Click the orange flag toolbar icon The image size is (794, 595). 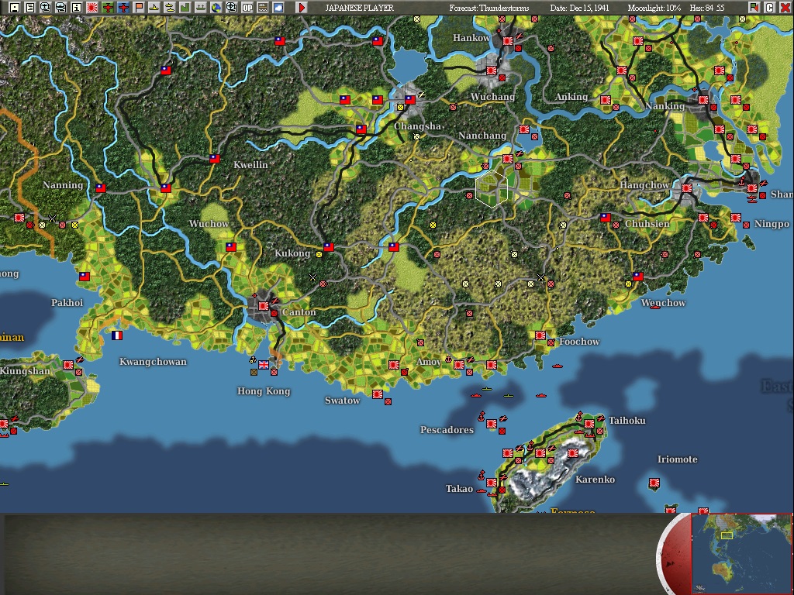tap(139, 8)
